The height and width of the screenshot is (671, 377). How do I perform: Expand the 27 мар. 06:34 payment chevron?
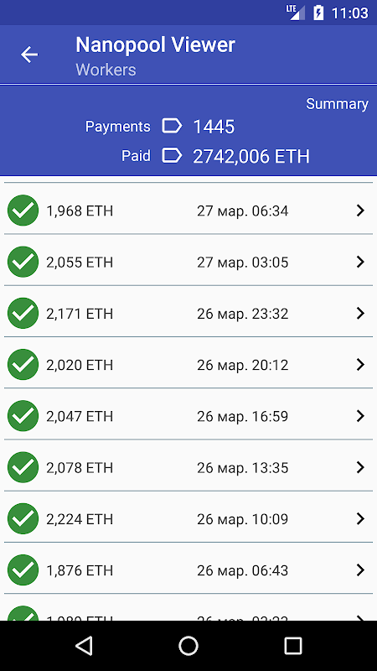[x=360, y=211]
